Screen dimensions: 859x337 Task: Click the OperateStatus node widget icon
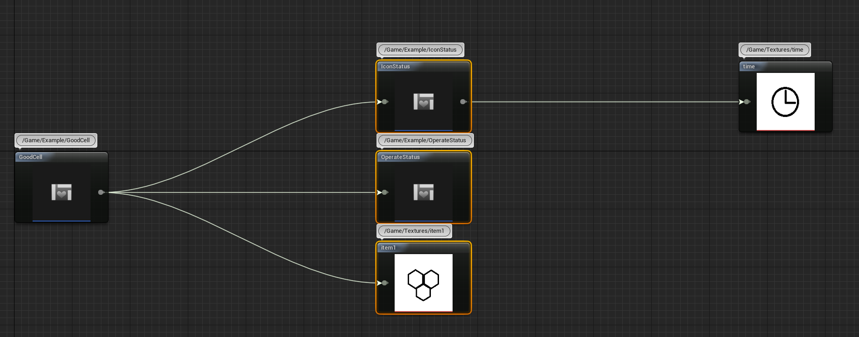click(424, 192)
